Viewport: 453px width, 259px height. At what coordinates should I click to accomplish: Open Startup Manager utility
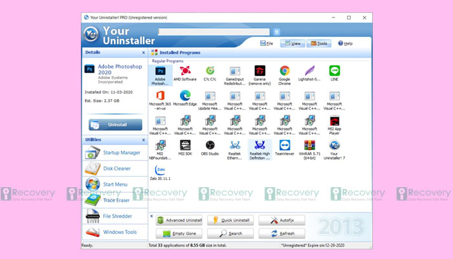115,153
